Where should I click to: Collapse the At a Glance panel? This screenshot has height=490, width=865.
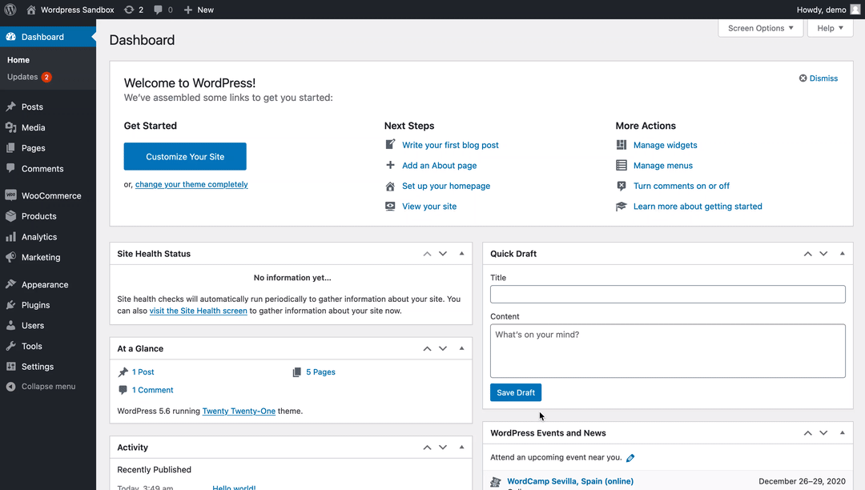pos(461,348)
